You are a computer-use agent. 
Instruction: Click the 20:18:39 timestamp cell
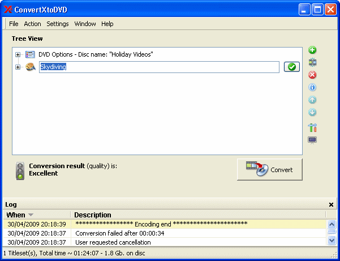tap(37, 224)
